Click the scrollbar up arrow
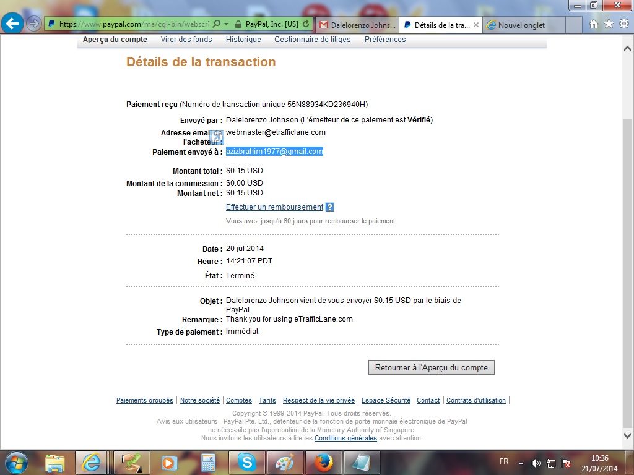634x475 pixels. 628,49
